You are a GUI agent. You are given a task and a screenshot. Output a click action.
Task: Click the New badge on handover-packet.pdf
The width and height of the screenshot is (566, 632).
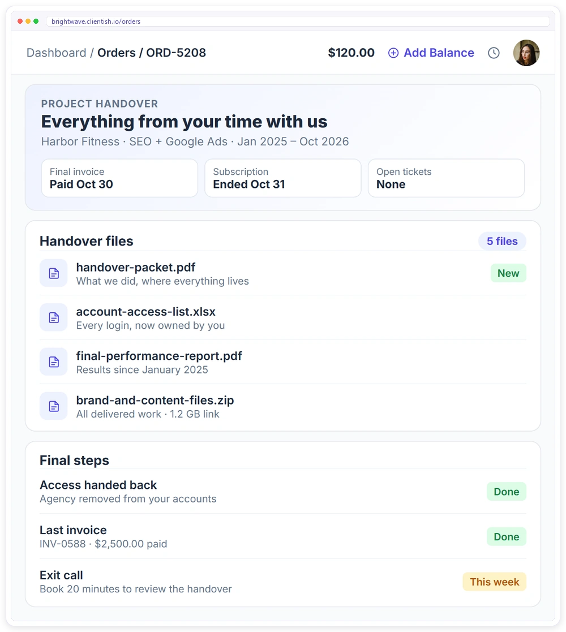coord(508,273)
